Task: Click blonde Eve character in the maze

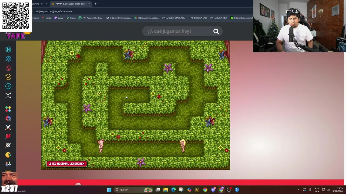Action: point(183,146)
